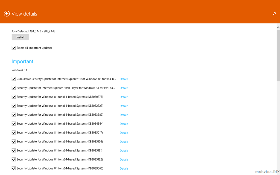View Details link for KB3035131

tap(124, 151)
